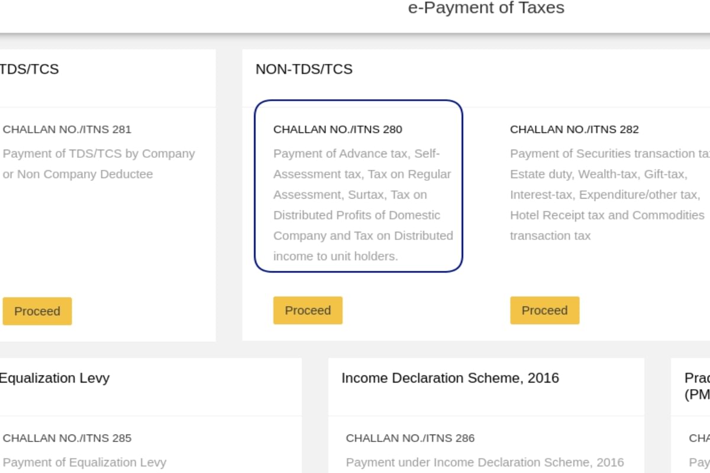Select the CHALLAN NO./ITNS 282 heading
Screen dimensions: 710x473
coord(575,129)
